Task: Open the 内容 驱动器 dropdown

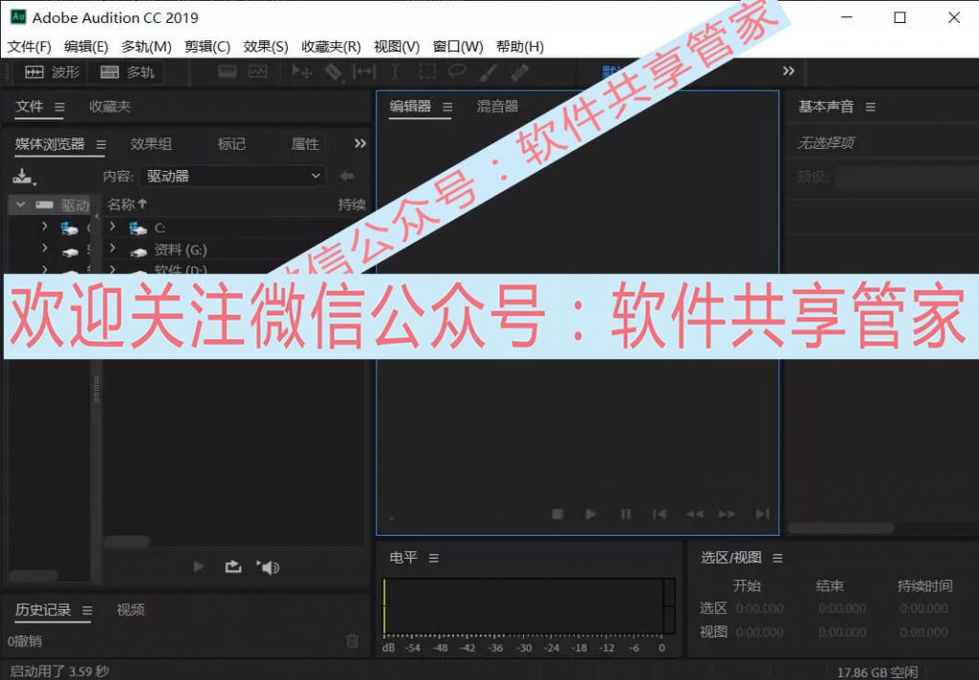Action: click(x=232, y=176)
